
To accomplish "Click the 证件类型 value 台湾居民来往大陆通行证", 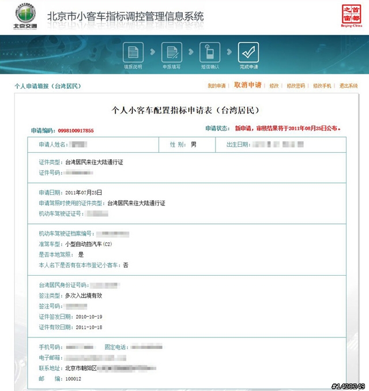I will click(x=94, y=162).
